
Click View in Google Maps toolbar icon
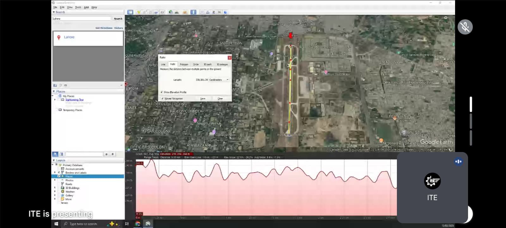pyautogui.click(x=219, y=12)
